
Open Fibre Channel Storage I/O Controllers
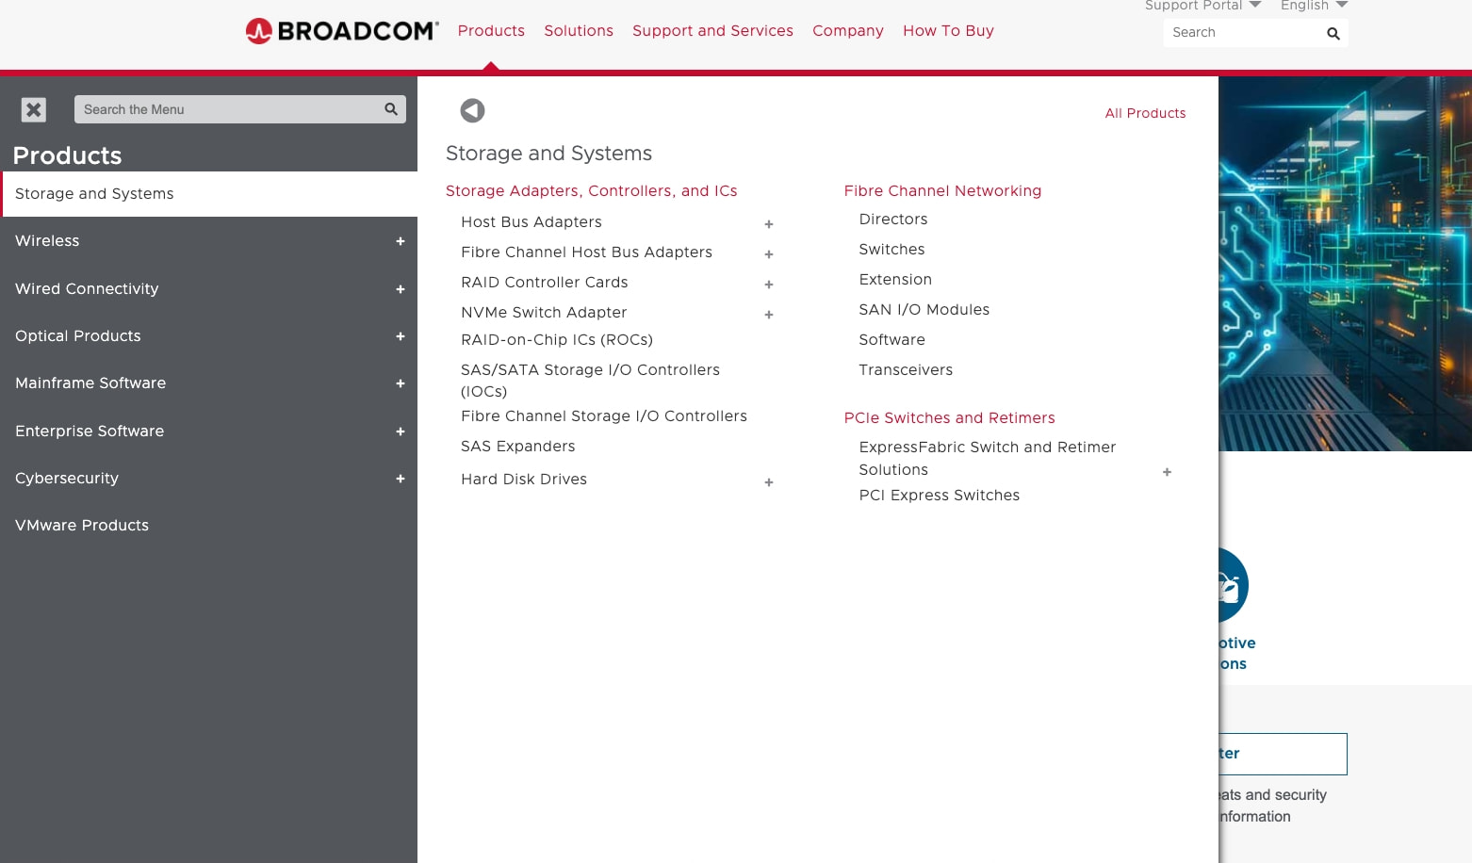[x=604, y=416]
